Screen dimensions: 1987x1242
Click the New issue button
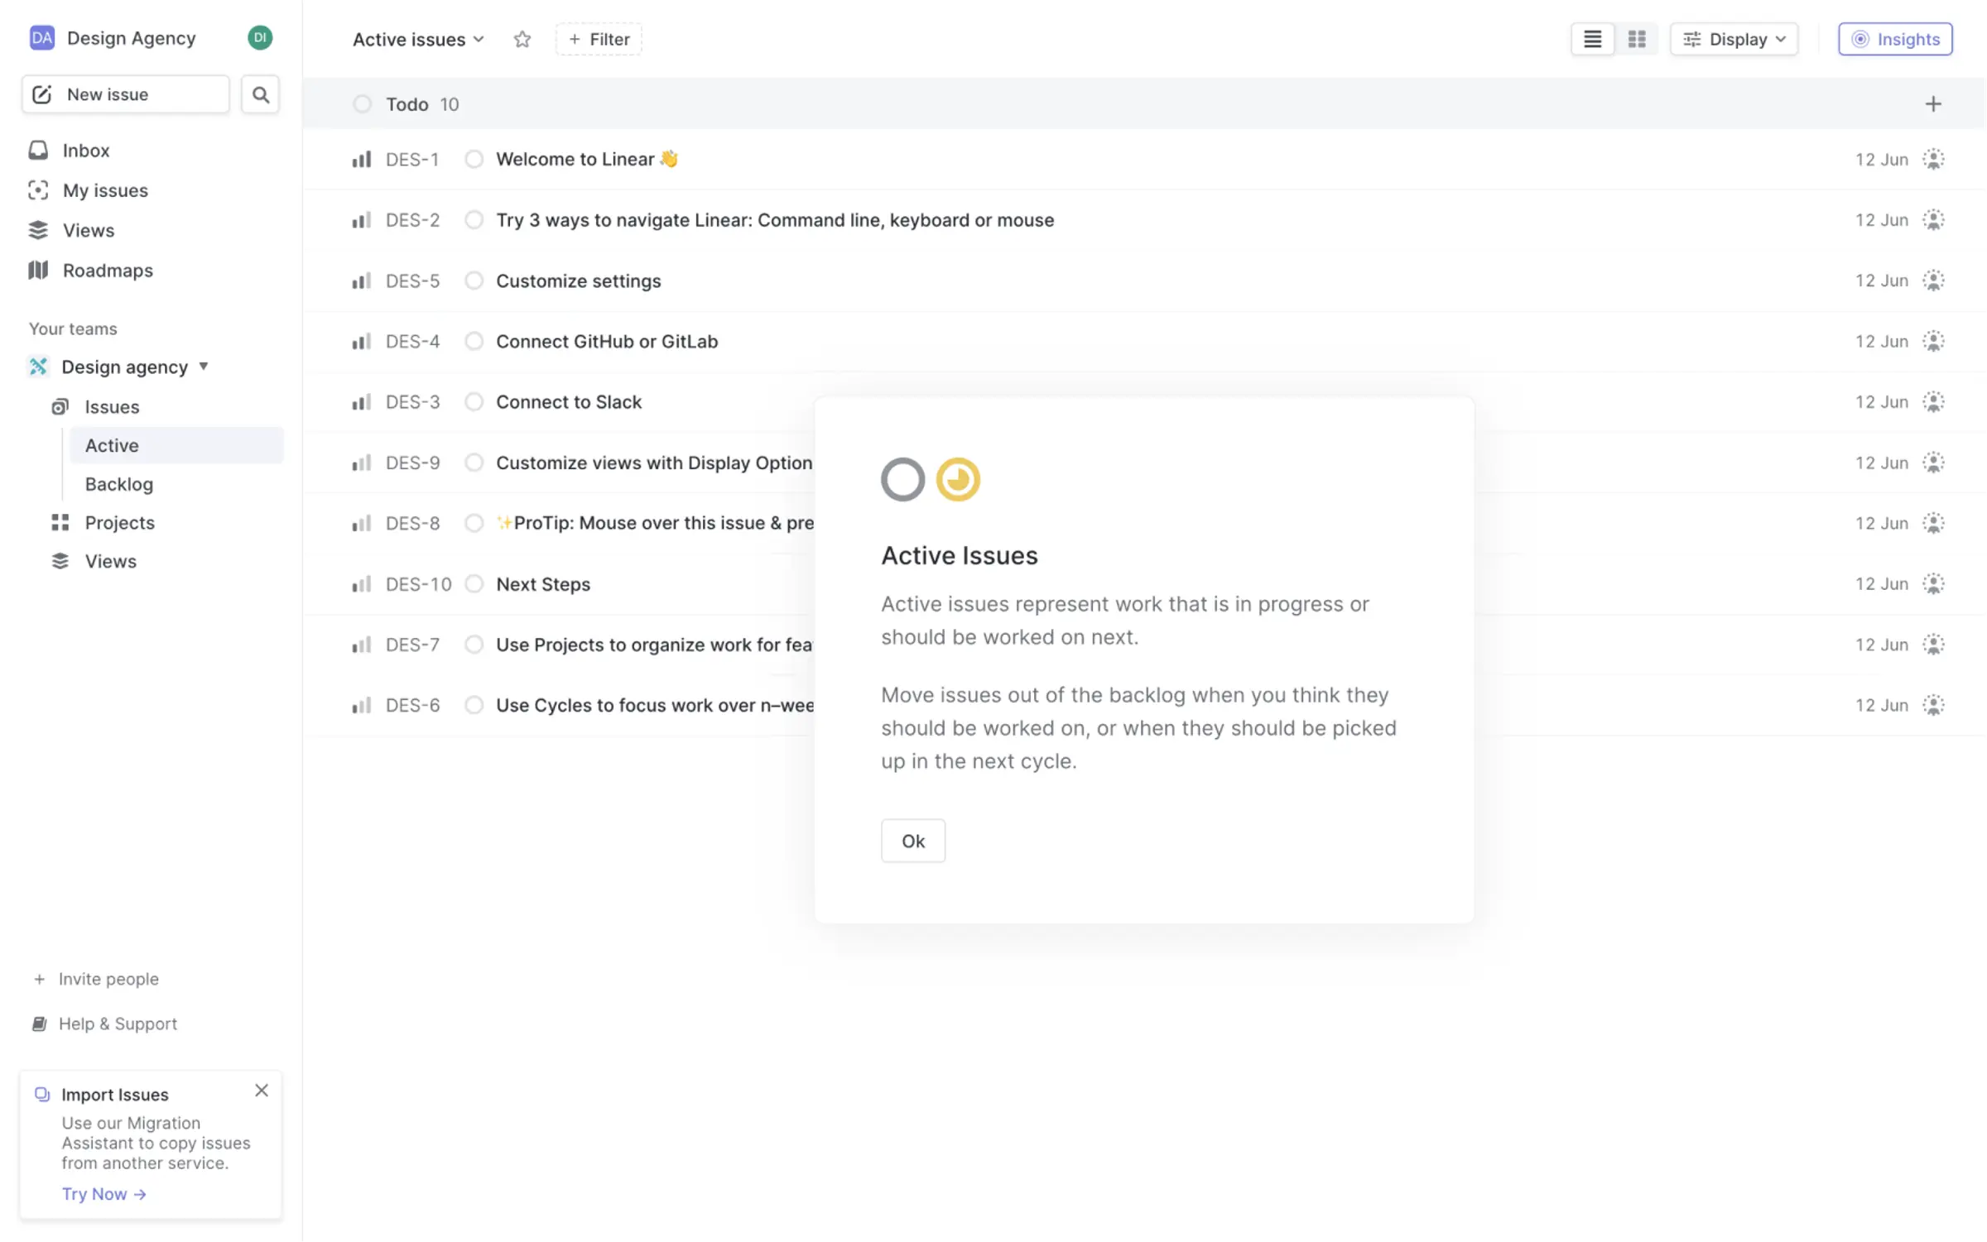pos(126,94)
